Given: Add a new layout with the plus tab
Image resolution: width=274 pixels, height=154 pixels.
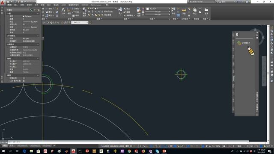Looking at the screenshot, I should pyautogui.click(x=54, y=145).
